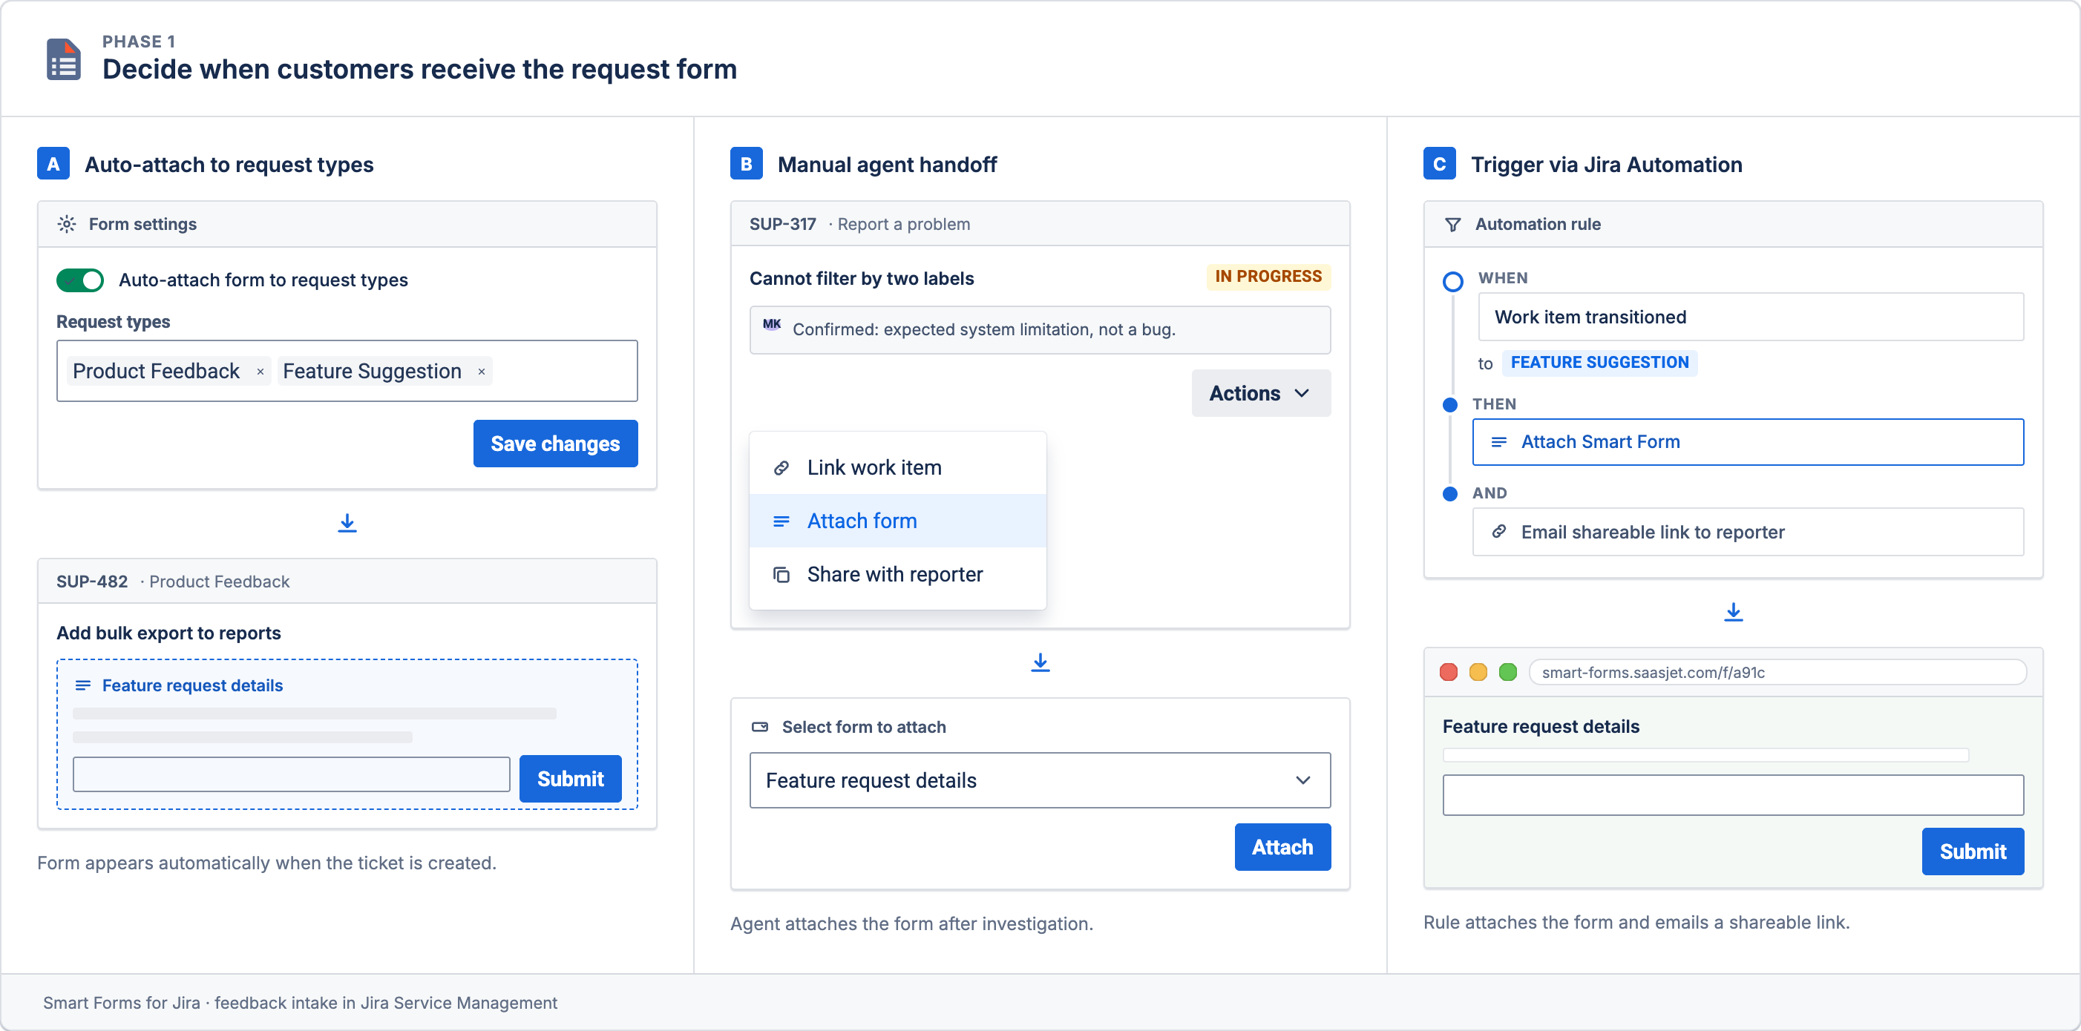Click the Select form to attach icon
Screen dimensions: 2081x1031
click(x=759, y=727)
